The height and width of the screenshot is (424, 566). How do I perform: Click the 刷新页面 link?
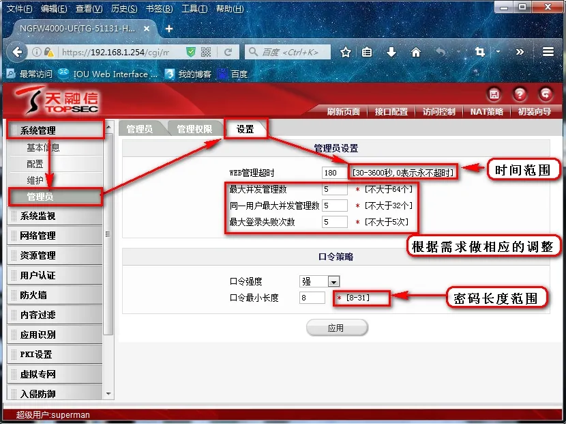point(343,112)
